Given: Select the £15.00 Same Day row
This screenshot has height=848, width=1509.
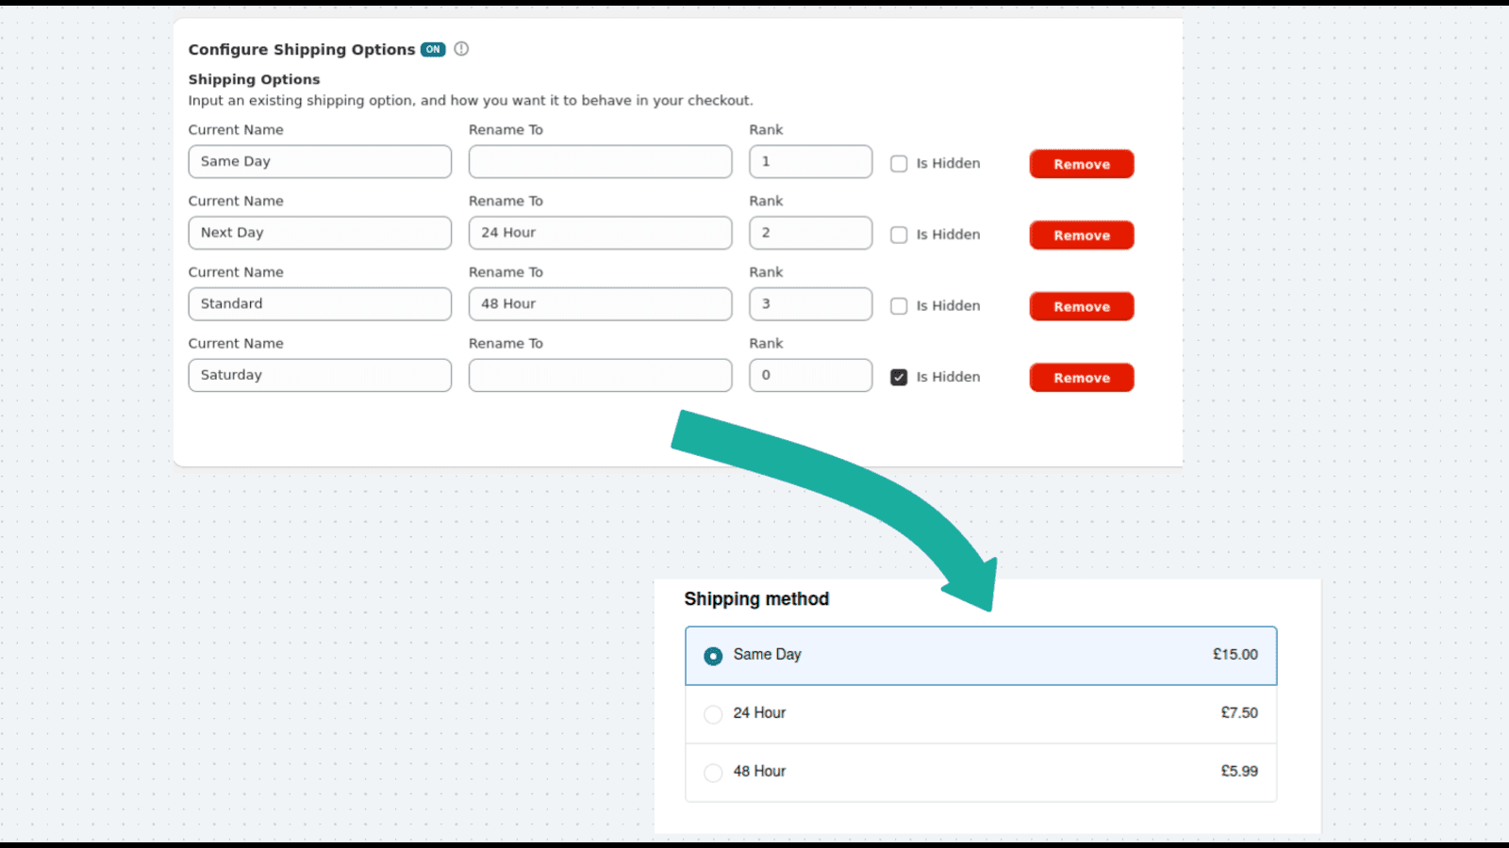Looking at the screenshot, I should coord(981,655).
